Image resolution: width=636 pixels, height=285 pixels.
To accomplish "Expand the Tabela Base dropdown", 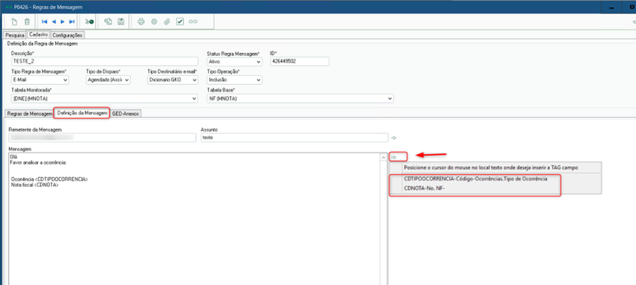I will [300, 98].
